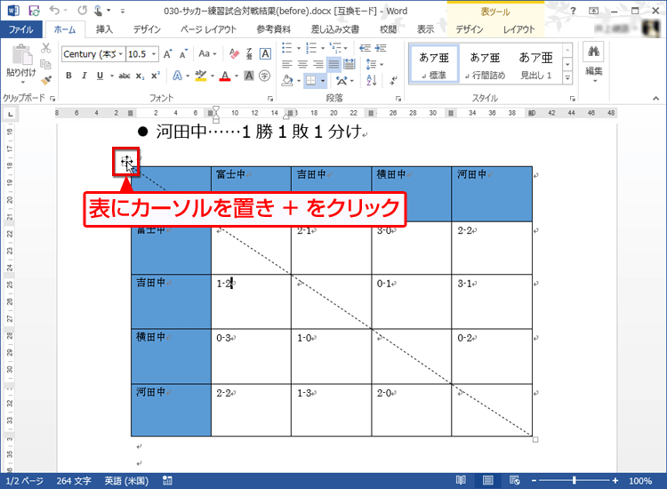
Task: Select the Format Painter brush icon
Action: [45, 80]
